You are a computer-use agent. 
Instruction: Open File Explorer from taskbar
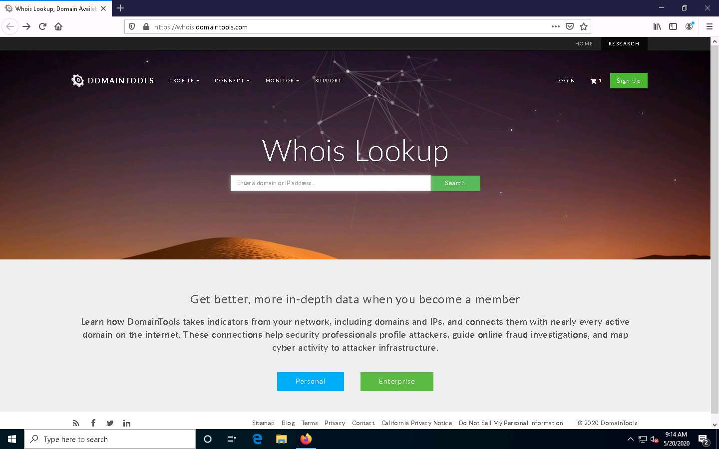(282, 439)
